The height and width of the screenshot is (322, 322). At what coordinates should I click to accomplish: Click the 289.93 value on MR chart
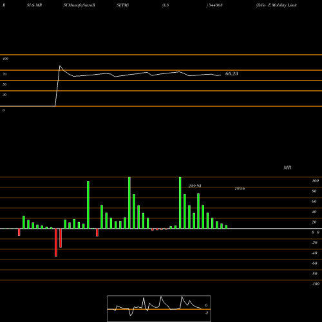click(194, 186)
